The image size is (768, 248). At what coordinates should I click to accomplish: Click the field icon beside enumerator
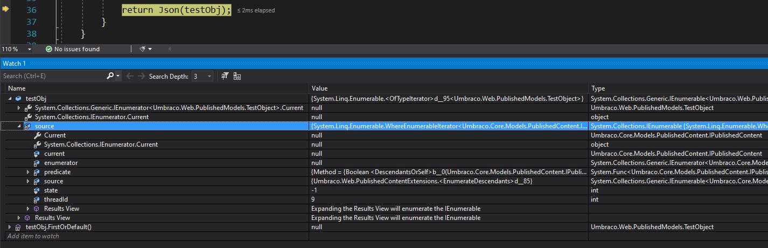pos(37,163)
